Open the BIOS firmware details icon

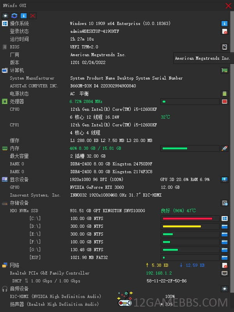(x=224, y=47)
